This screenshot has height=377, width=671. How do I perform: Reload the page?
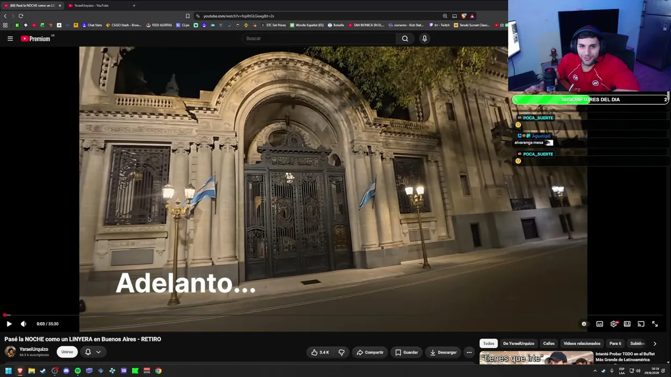pos(21,16)
